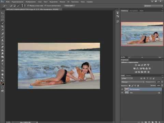
Task: Click the Refine Edge button
Action: (x=69, y=6)
